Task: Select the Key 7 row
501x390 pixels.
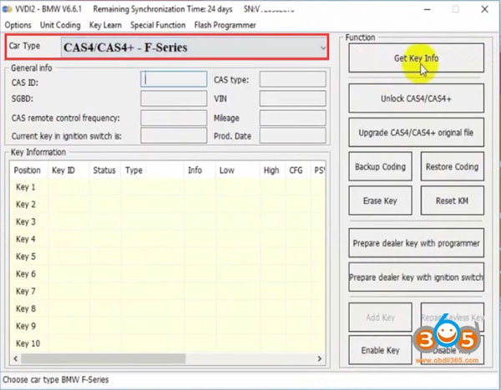Action: tap(168, 292)
